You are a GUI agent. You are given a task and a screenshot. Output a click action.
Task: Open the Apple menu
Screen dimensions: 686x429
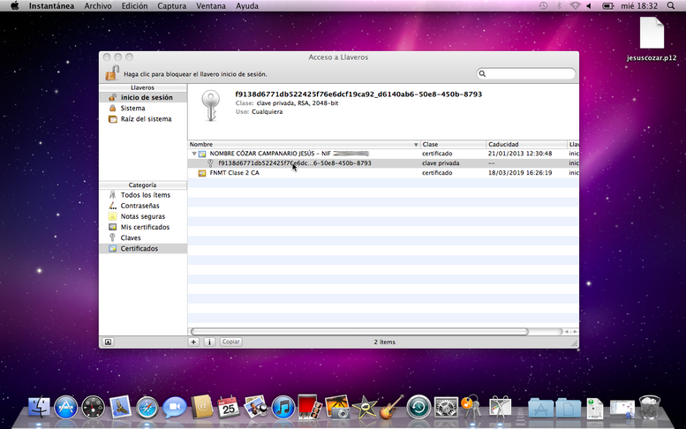[x=14, y=5]
